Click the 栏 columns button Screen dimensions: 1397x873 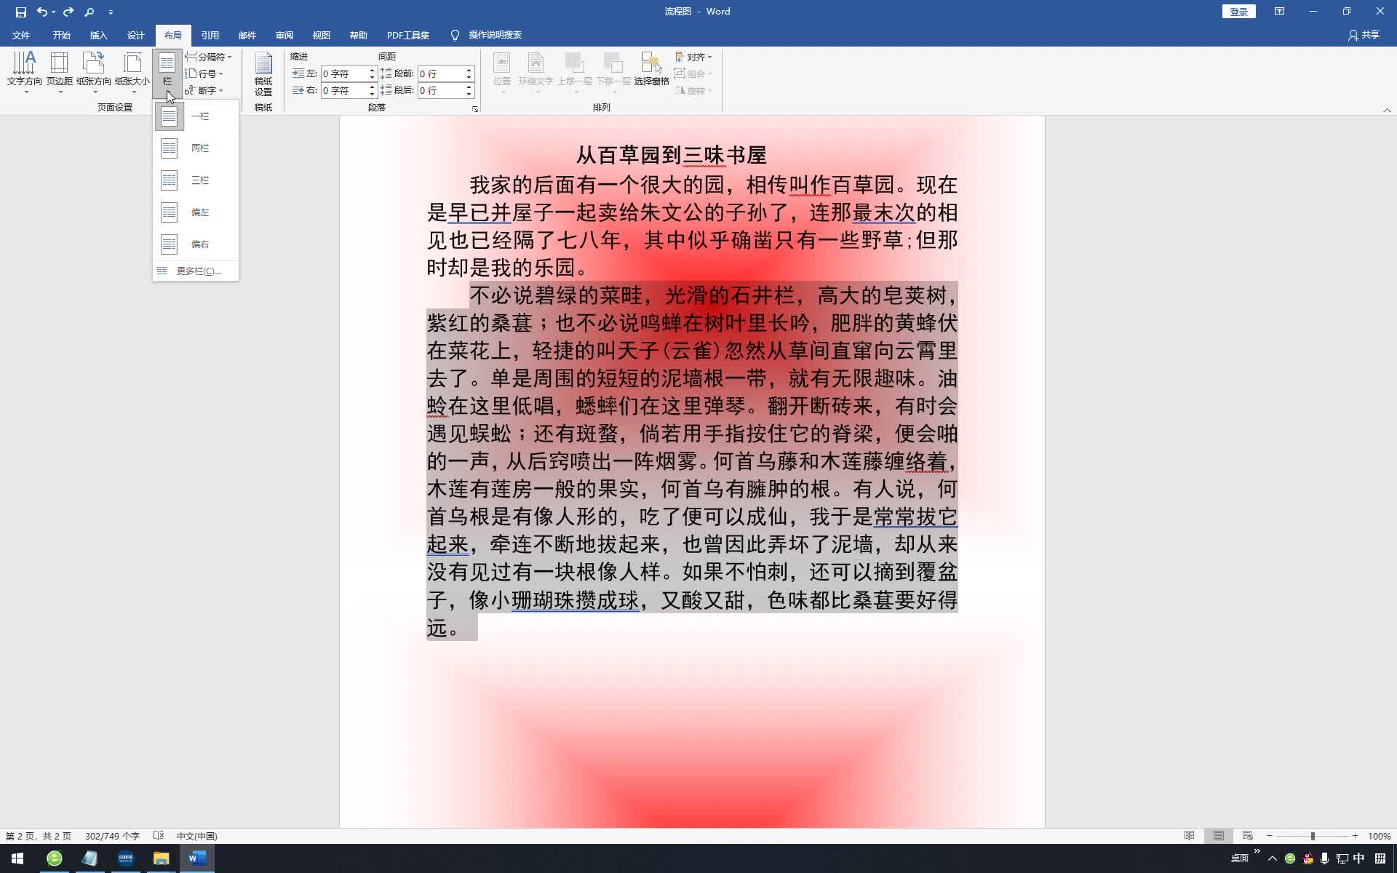167,72
